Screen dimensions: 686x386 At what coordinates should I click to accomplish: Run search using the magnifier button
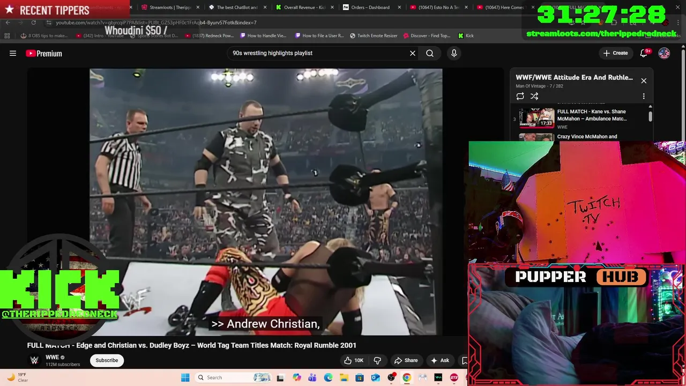click(430, 53)
